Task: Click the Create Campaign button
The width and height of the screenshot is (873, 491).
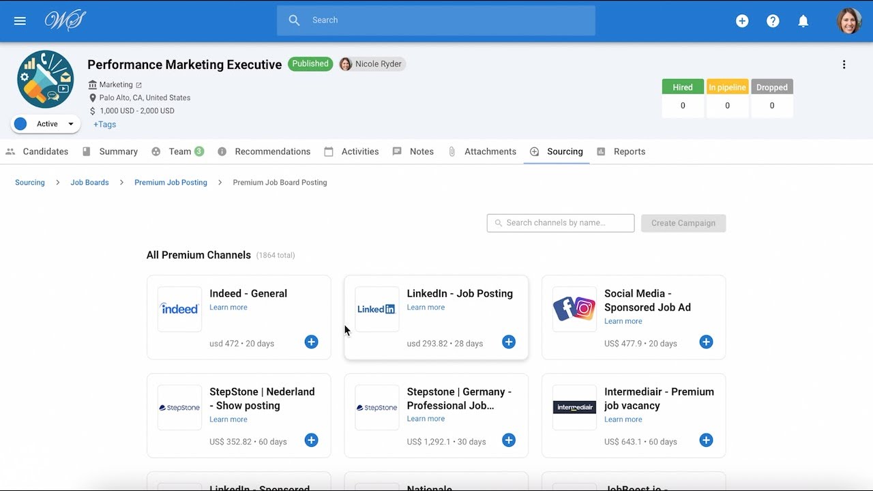Action: click(683, 223)
